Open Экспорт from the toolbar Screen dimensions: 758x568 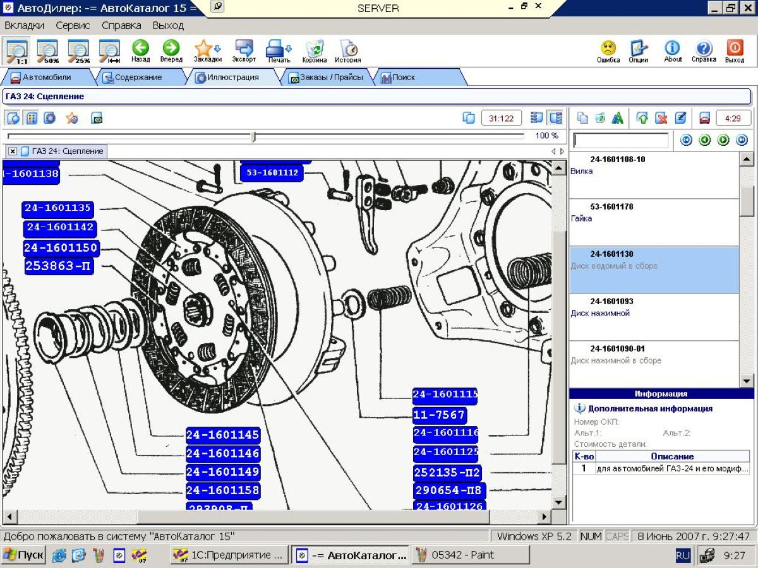click(244, 51)
